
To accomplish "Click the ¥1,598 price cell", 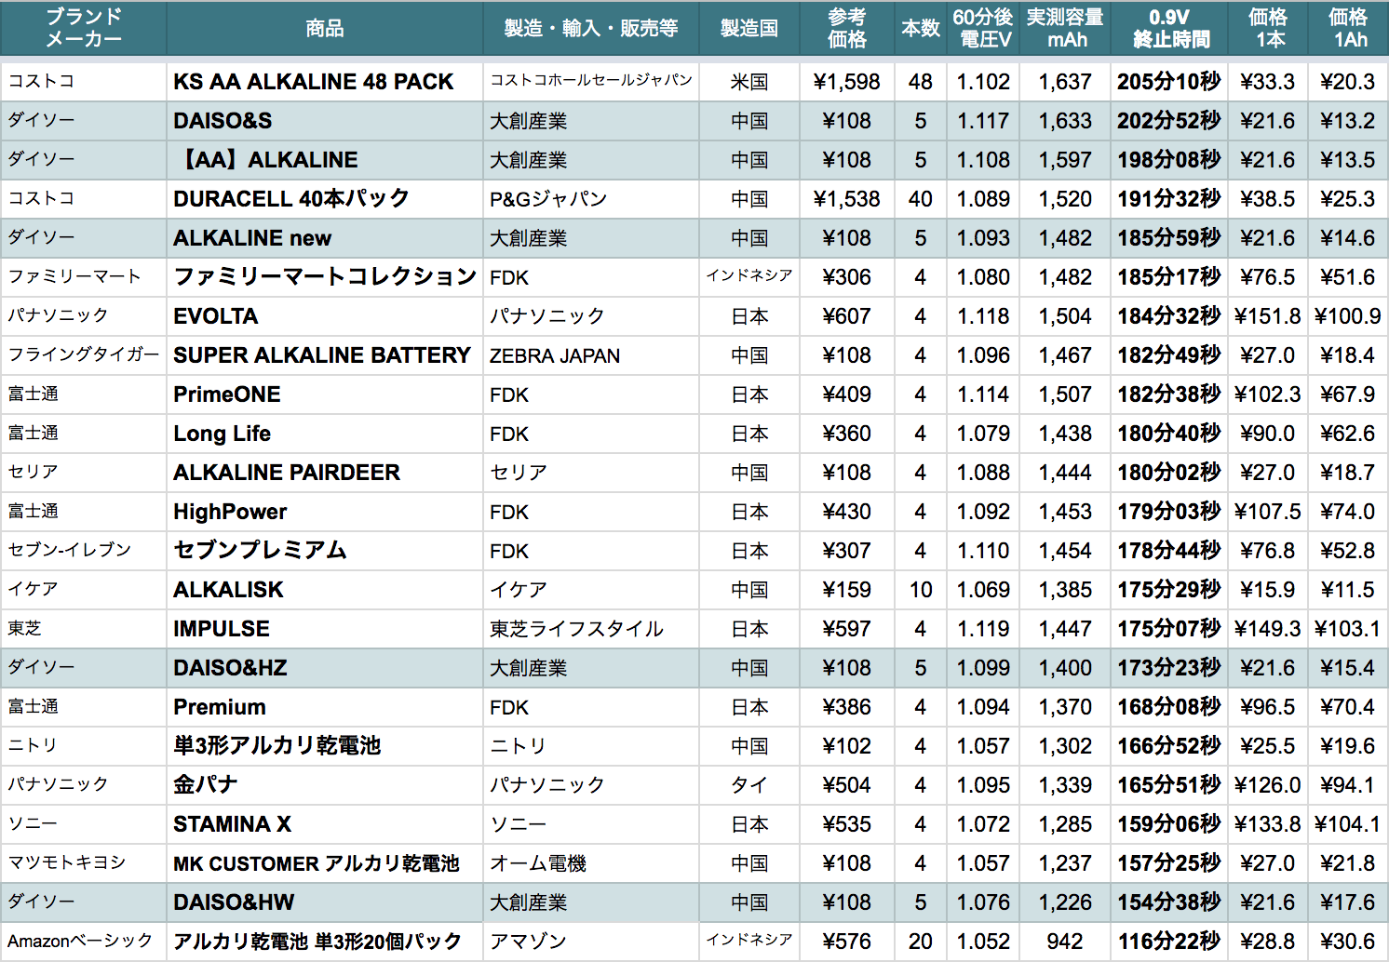I will 847,82.
